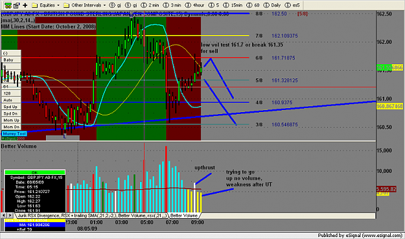This screenshot has height=239, width=405.
Task: Click the first 'gj' symbol shortcut
Action: [x=115, y=5]
